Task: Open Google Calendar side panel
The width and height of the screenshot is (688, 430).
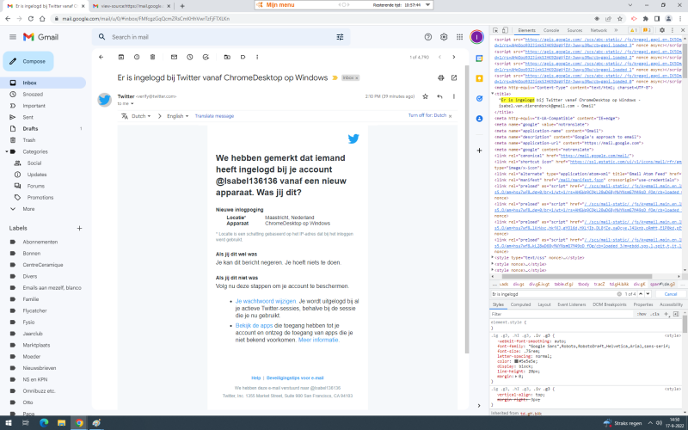Action: pyautogui.click(x=479, y=58)
